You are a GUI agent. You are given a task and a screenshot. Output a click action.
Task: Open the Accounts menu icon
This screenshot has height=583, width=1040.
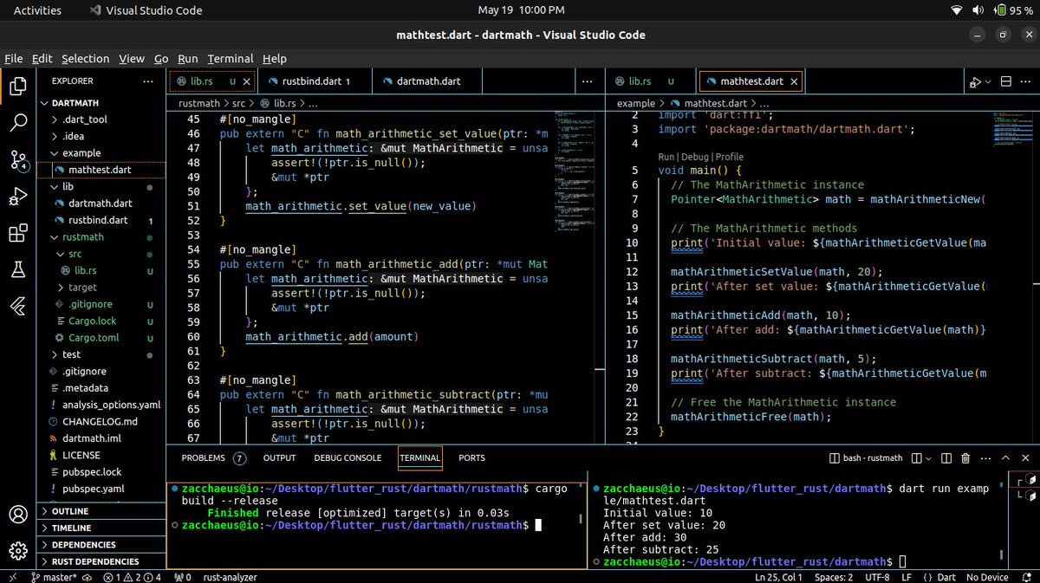17,514
